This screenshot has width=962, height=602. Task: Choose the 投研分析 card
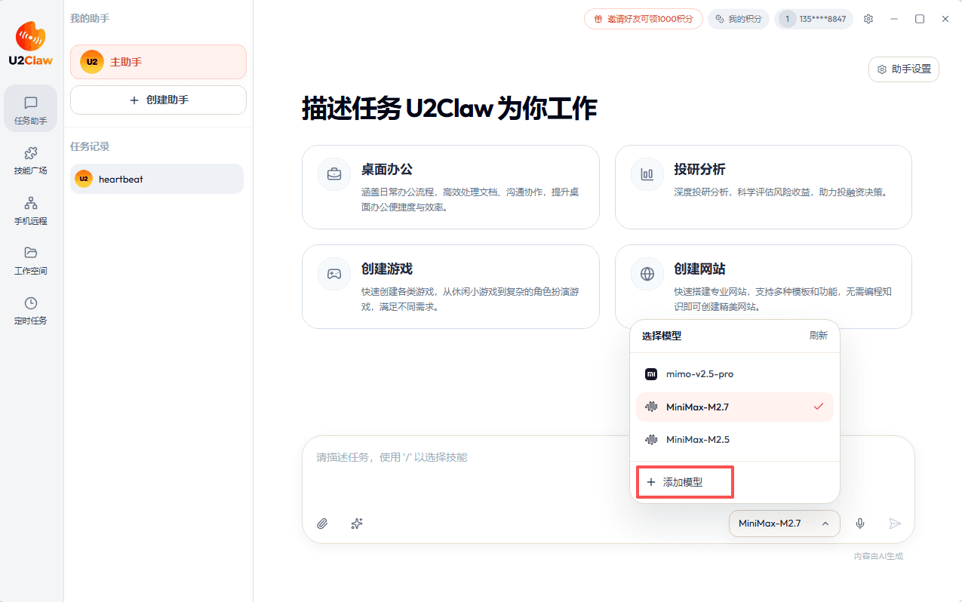click(764, 187)
